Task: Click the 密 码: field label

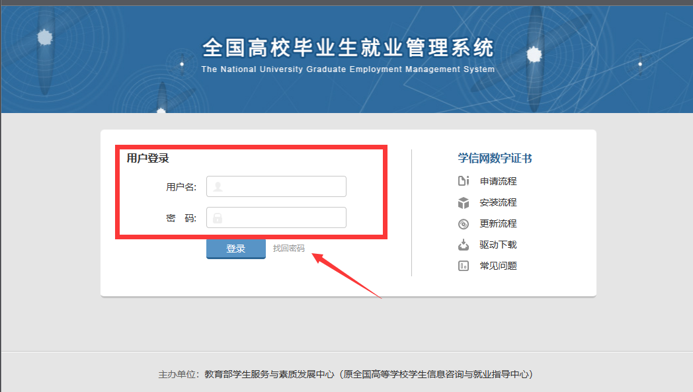Action: [181, 218]
